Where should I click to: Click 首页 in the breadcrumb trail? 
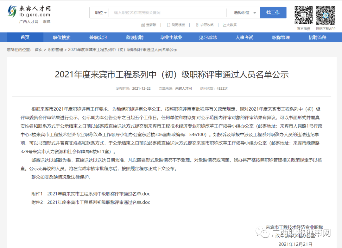(x=39, y=50)
